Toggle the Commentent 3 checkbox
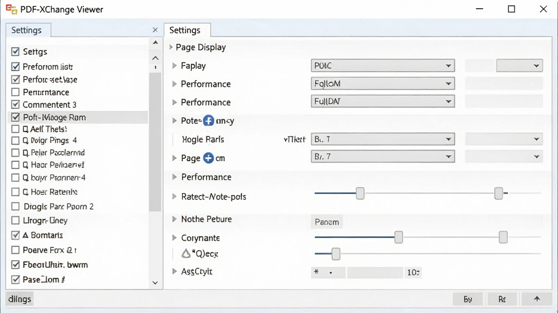 [15, 104]
